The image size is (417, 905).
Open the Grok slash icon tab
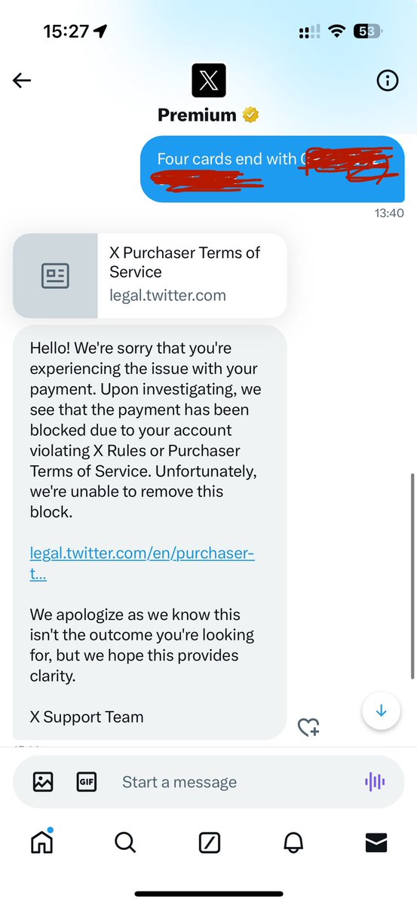[209, 843]
